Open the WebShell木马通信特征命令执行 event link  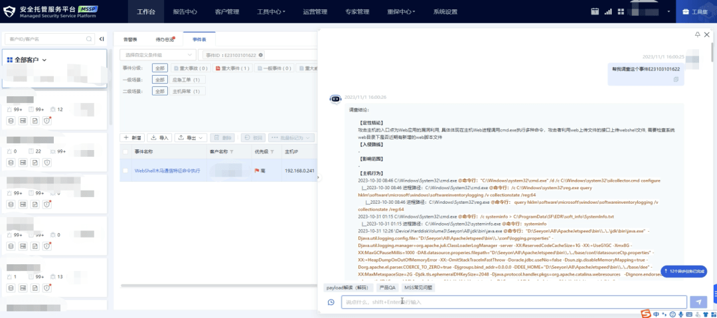click(x=167, y=171)
